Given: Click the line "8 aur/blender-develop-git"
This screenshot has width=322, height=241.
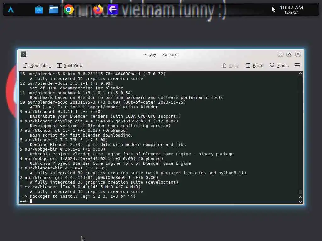Looking at the screenshot, I should pos(99,121).
